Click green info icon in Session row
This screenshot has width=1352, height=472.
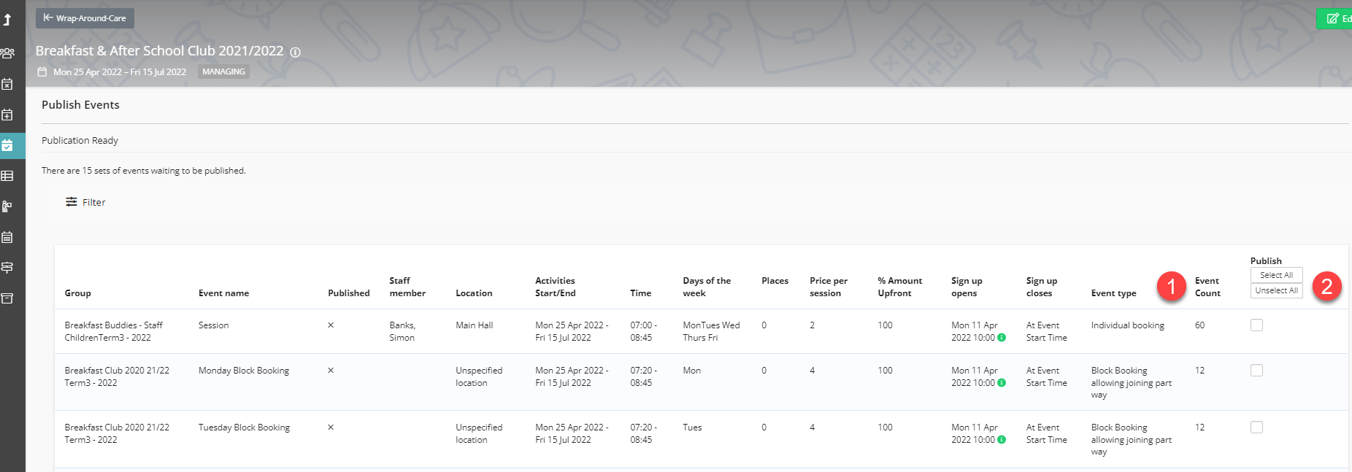pyautogui.click(x=1002, y=338)
